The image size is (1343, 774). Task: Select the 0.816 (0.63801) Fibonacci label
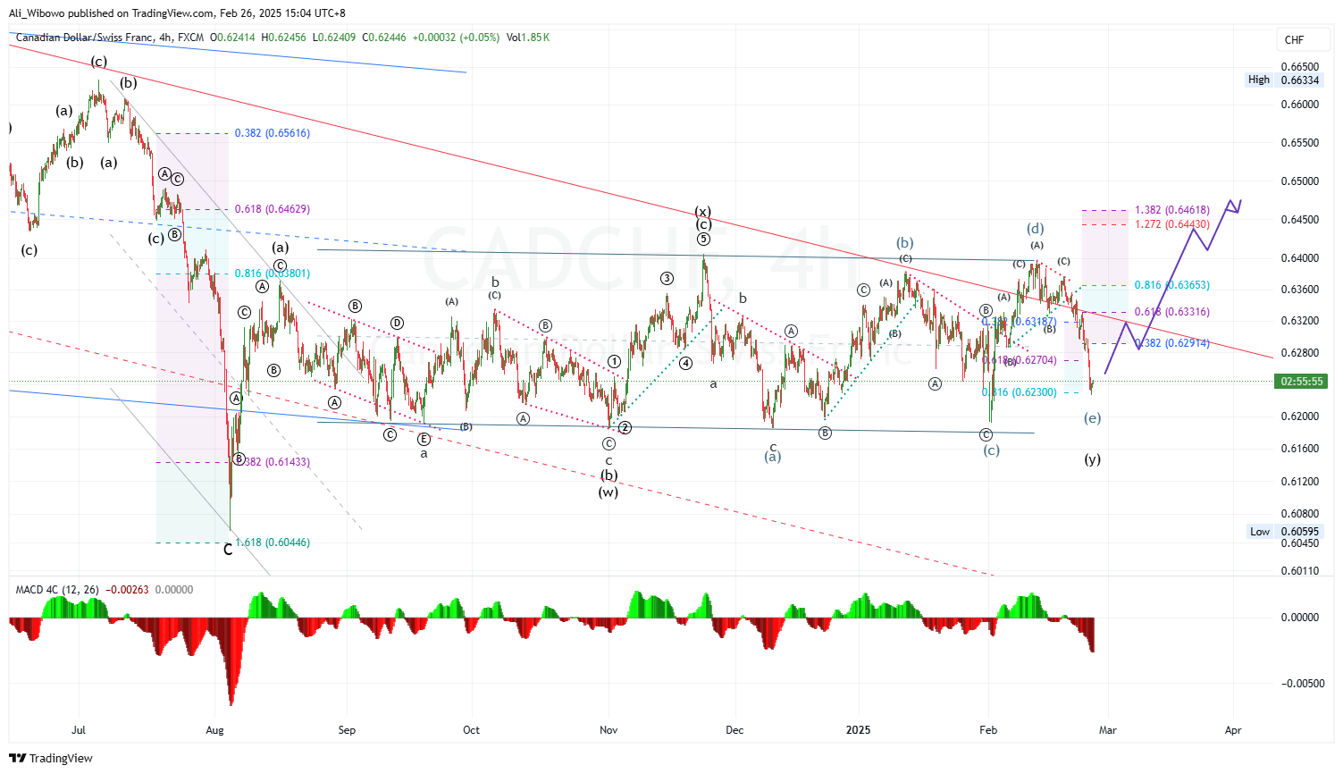273,273
